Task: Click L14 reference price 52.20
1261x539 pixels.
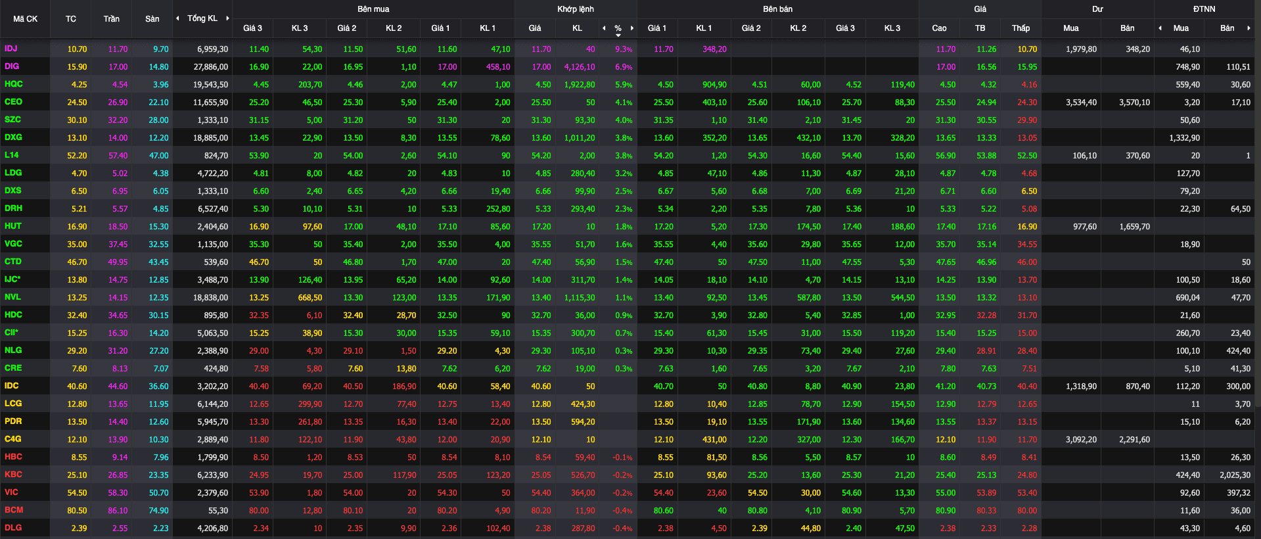Action: click(77, 156)
